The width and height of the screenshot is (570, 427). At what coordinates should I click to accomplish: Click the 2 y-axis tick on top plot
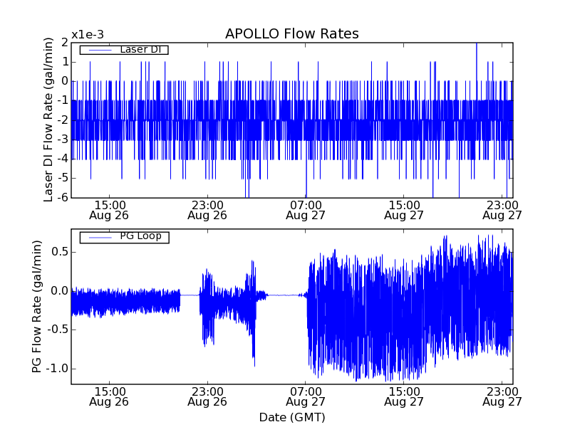click(64, 42)
